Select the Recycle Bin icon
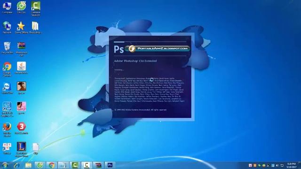The image size is (301, 169). coord(7,48)
